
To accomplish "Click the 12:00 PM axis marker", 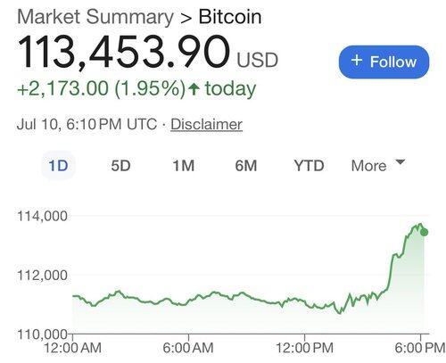I will [x=304, y=348].
